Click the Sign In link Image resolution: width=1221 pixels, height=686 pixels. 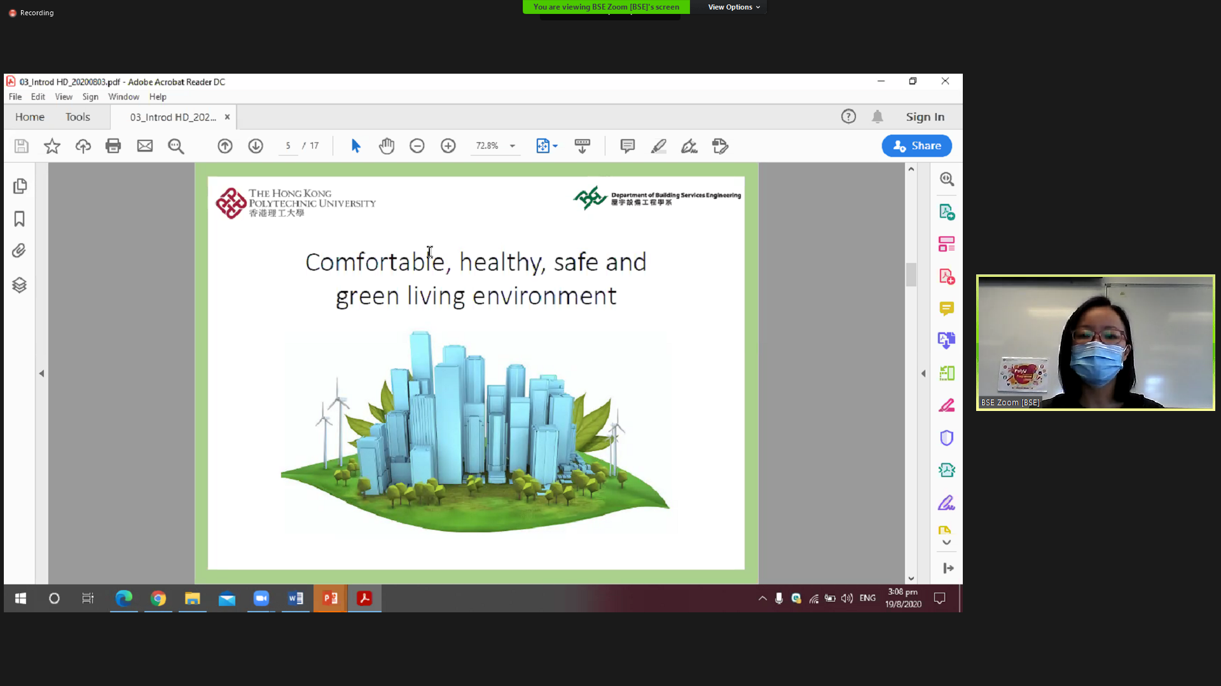click(x=925, y=117)
